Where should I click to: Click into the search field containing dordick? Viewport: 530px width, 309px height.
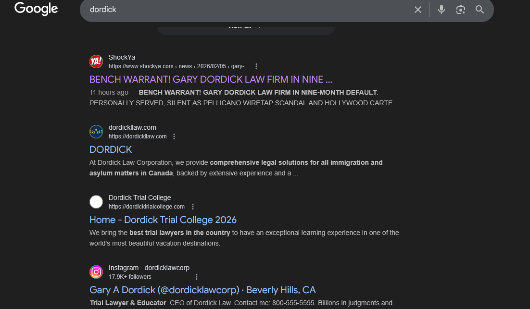coord(240,10)
